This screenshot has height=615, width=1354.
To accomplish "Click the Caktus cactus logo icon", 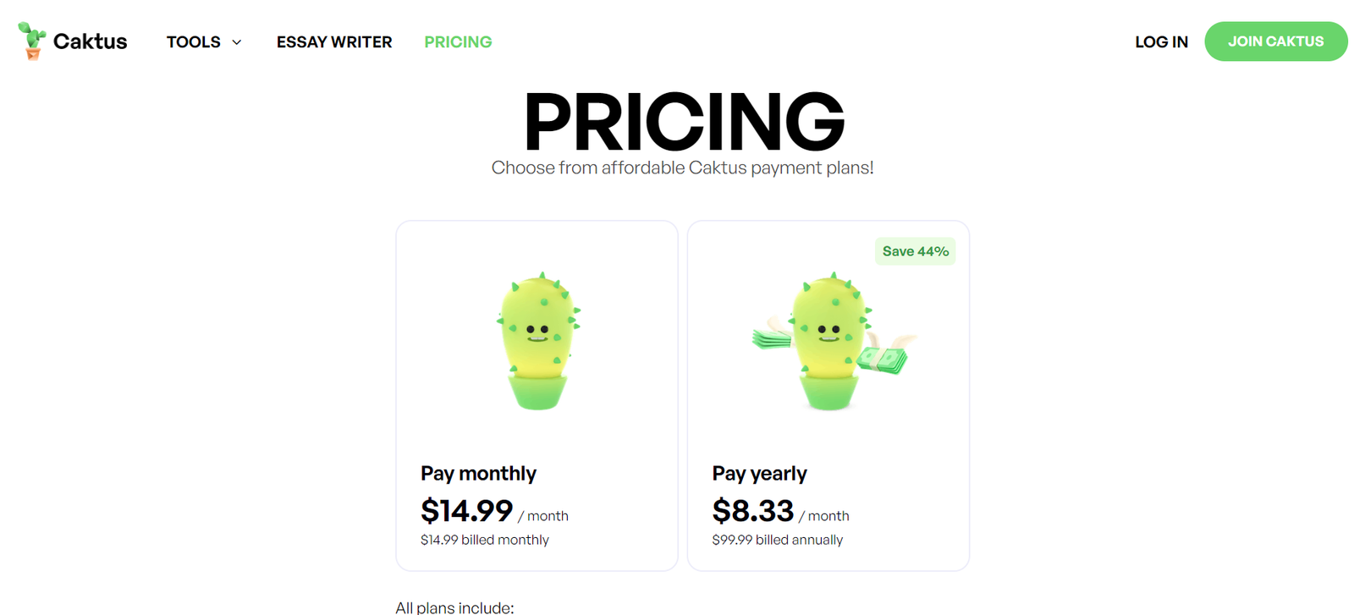I will tap(32, 41).
